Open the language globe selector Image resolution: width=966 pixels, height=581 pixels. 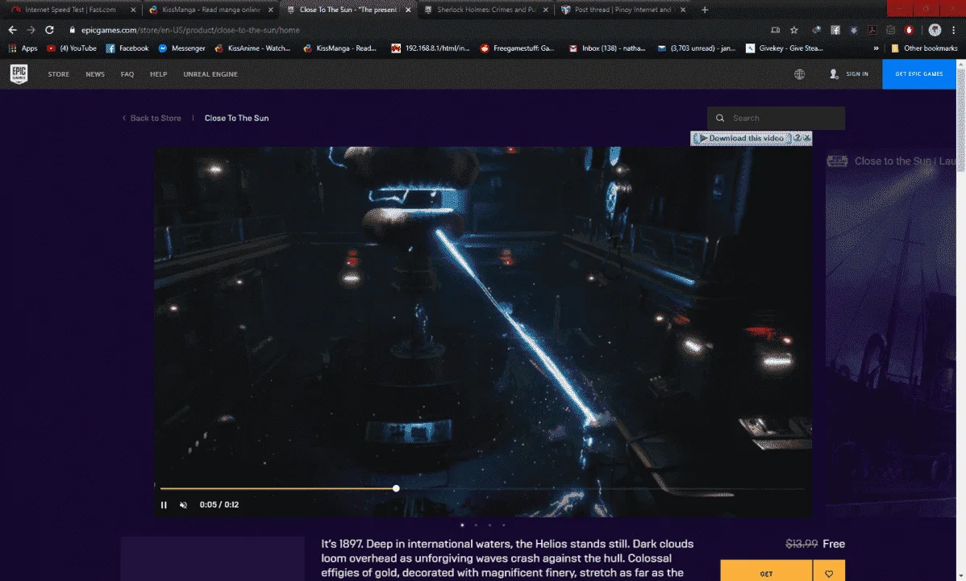799,74
